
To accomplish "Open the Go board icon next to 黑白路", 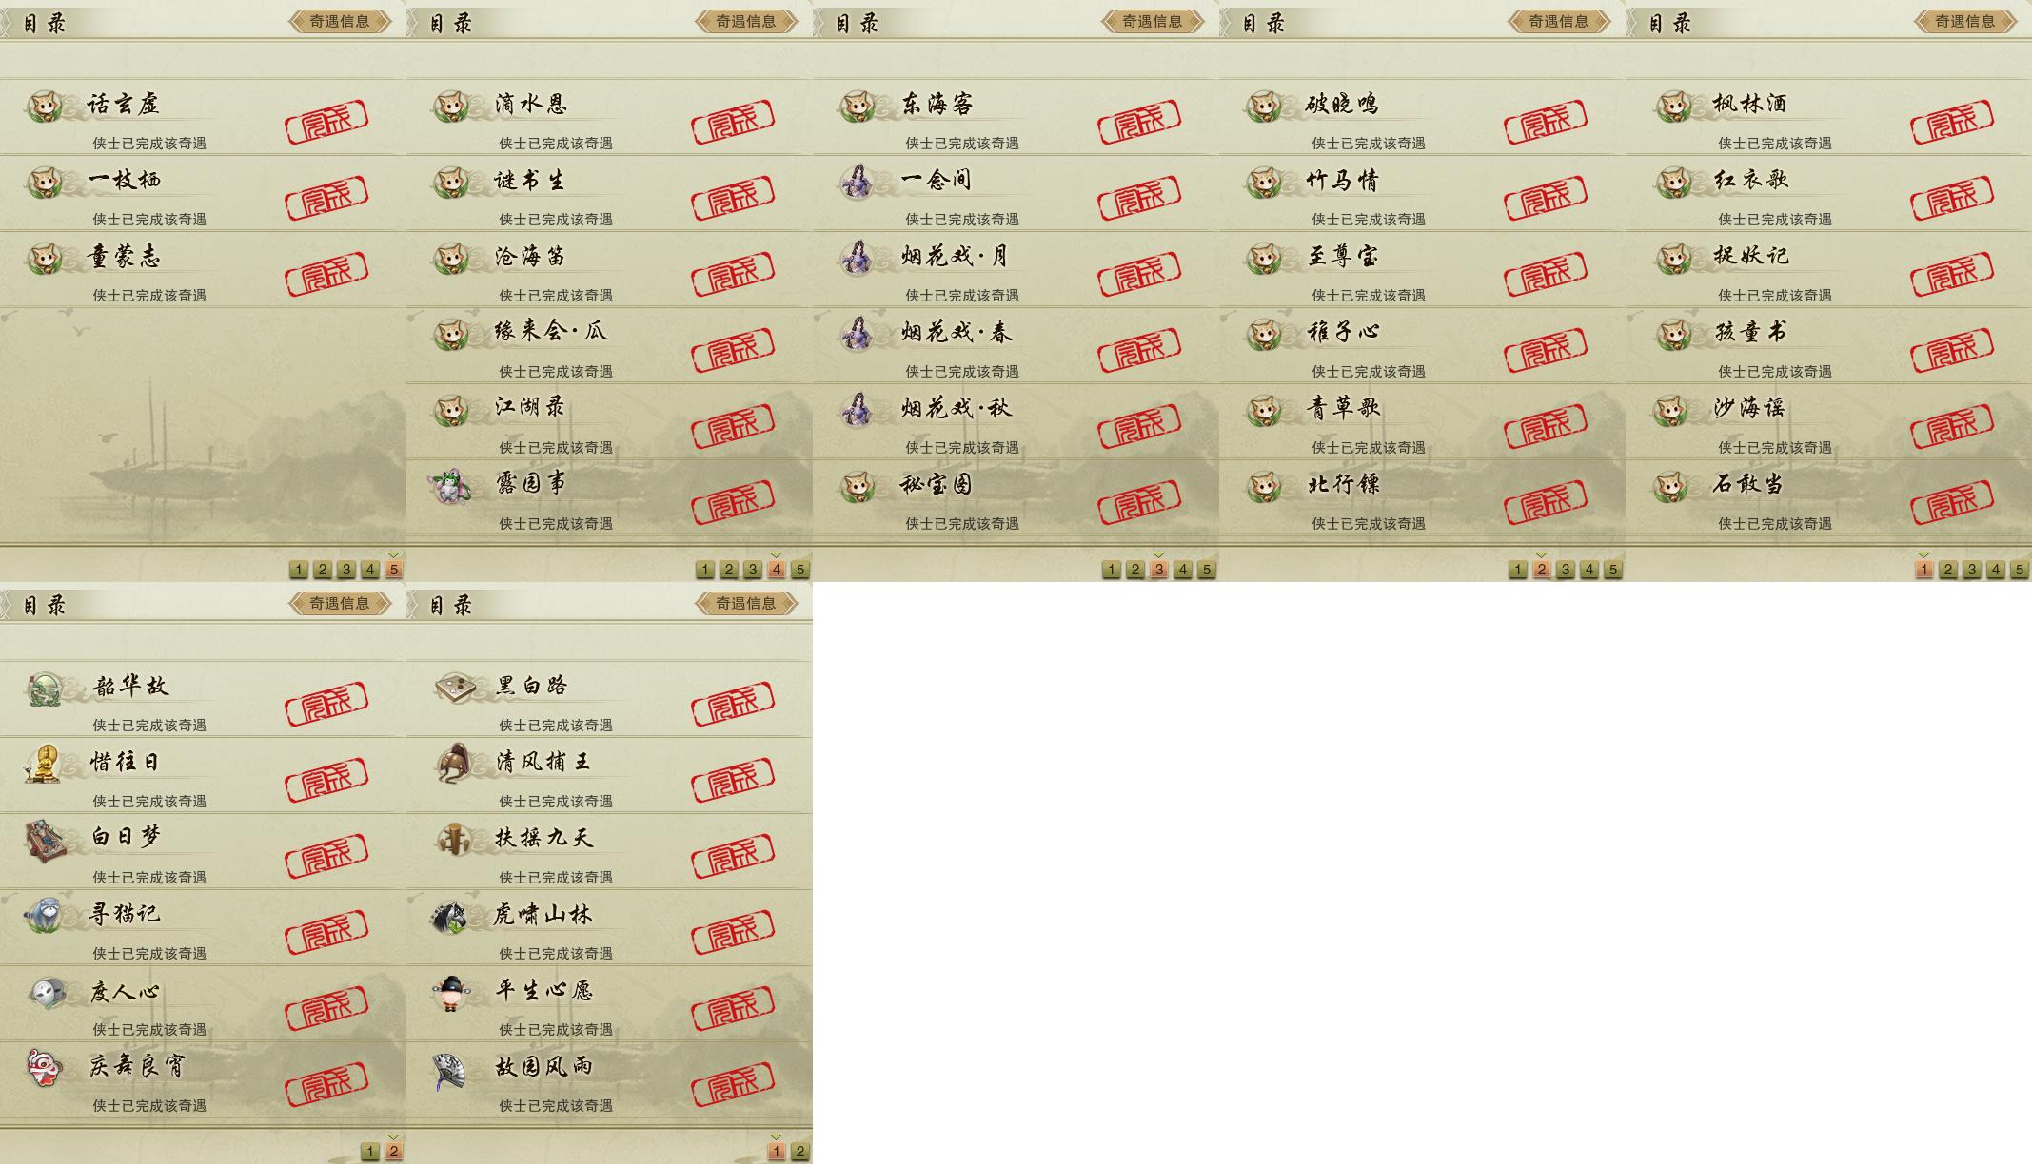I will tap(451, 687).
